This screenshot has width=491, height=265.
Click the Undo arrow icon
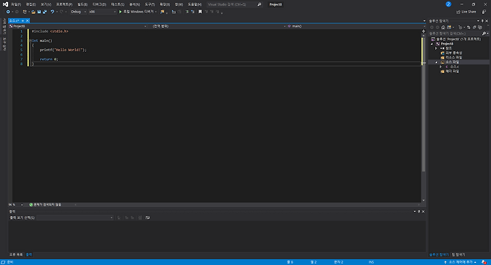pos(53,12)
